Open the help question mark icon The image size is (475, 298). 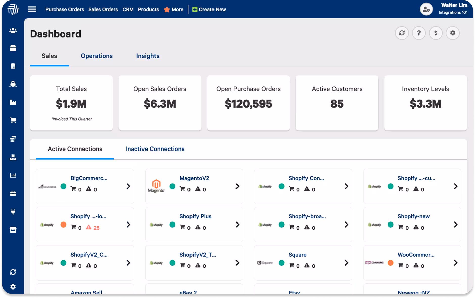click(419, 33)
